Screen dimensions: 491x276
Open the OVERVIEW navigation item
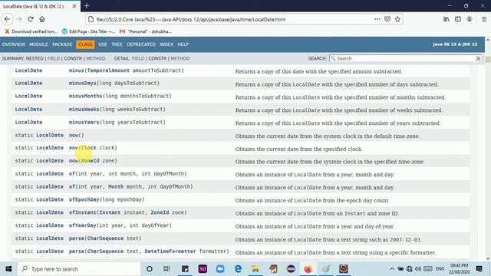[x=14, y=44]
